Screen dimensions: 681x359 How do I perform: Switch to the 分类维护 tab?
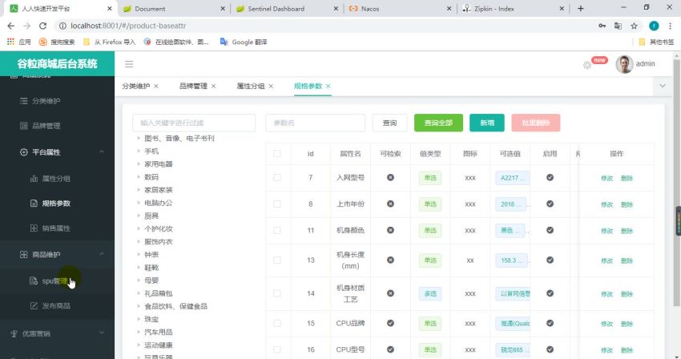(x=136, y=86)
